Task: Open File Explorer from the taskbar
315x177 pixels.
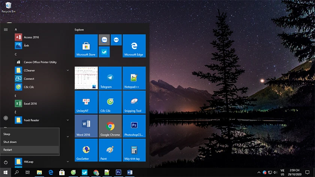Action: pyautogui.click(x=39, y=172)
